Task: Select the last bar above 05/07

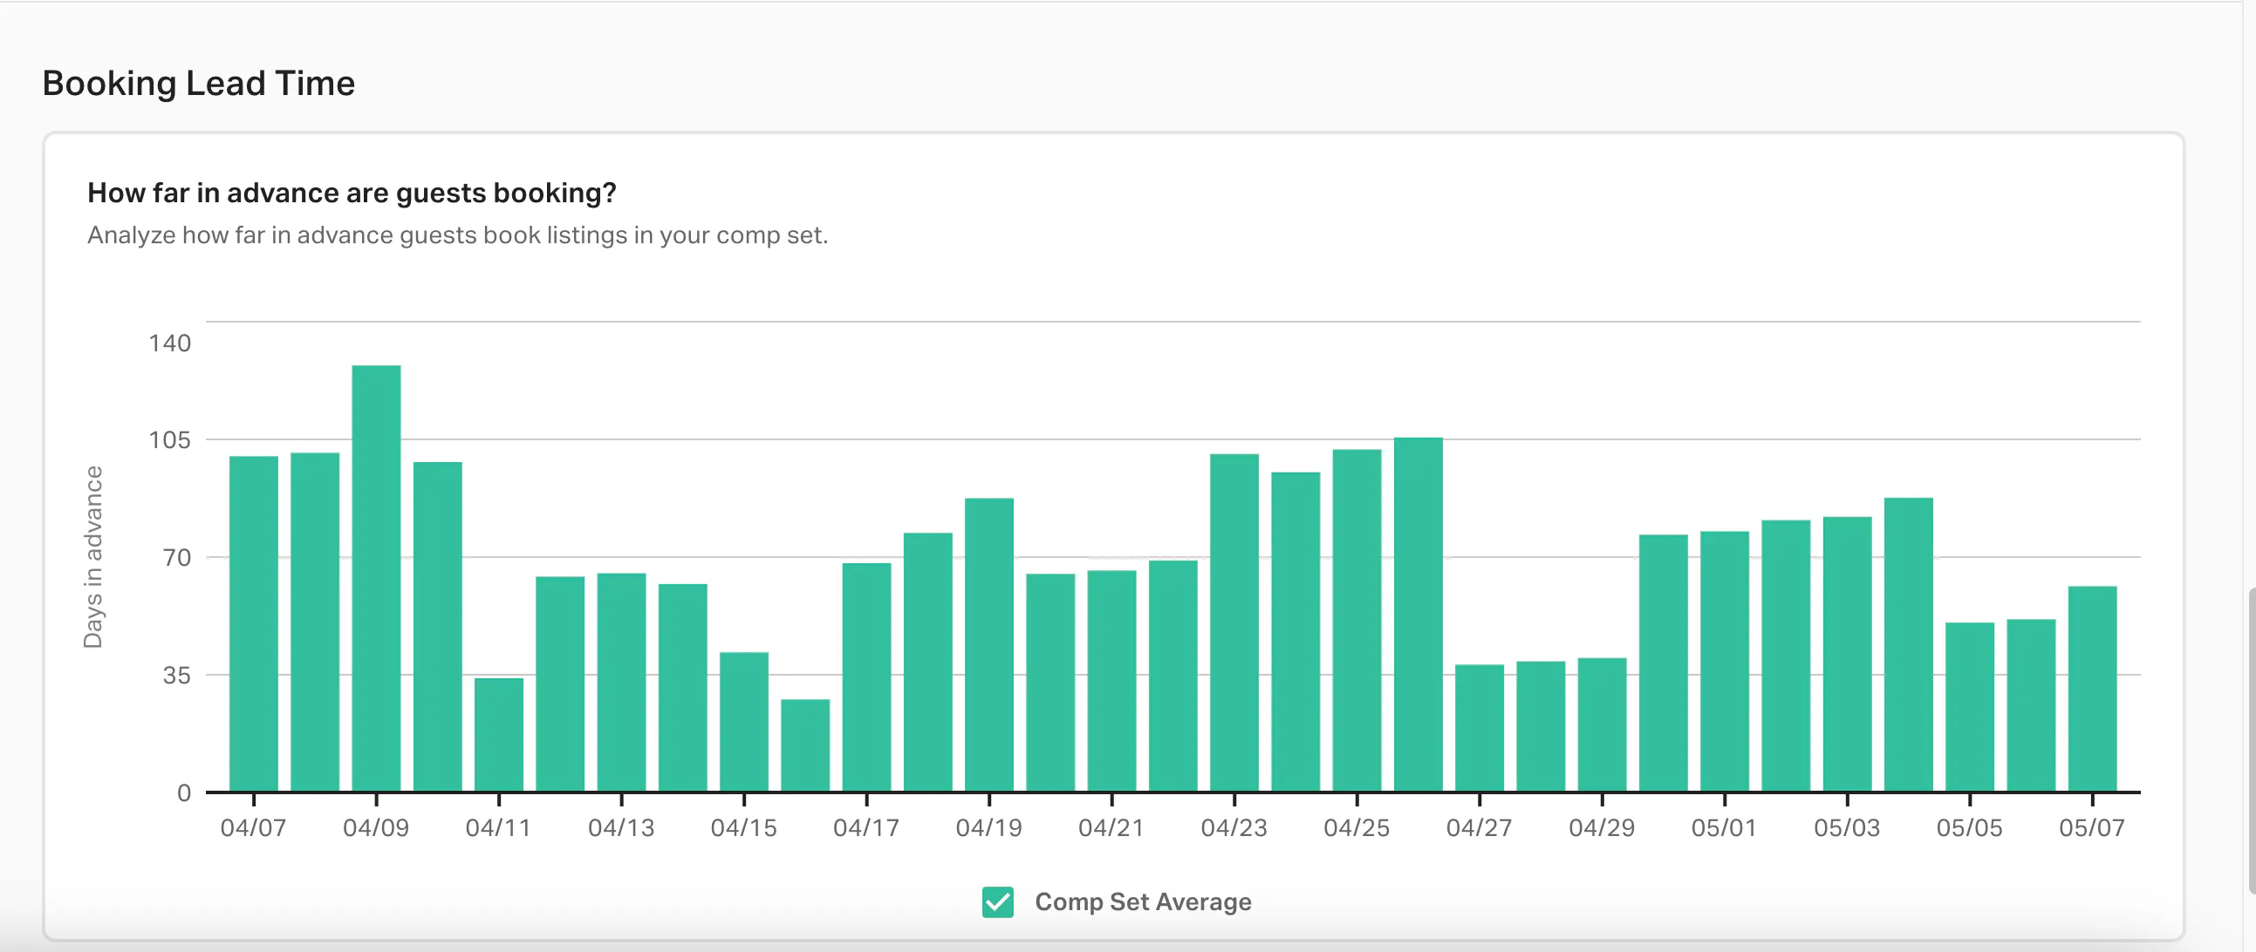Action: 2093,689
